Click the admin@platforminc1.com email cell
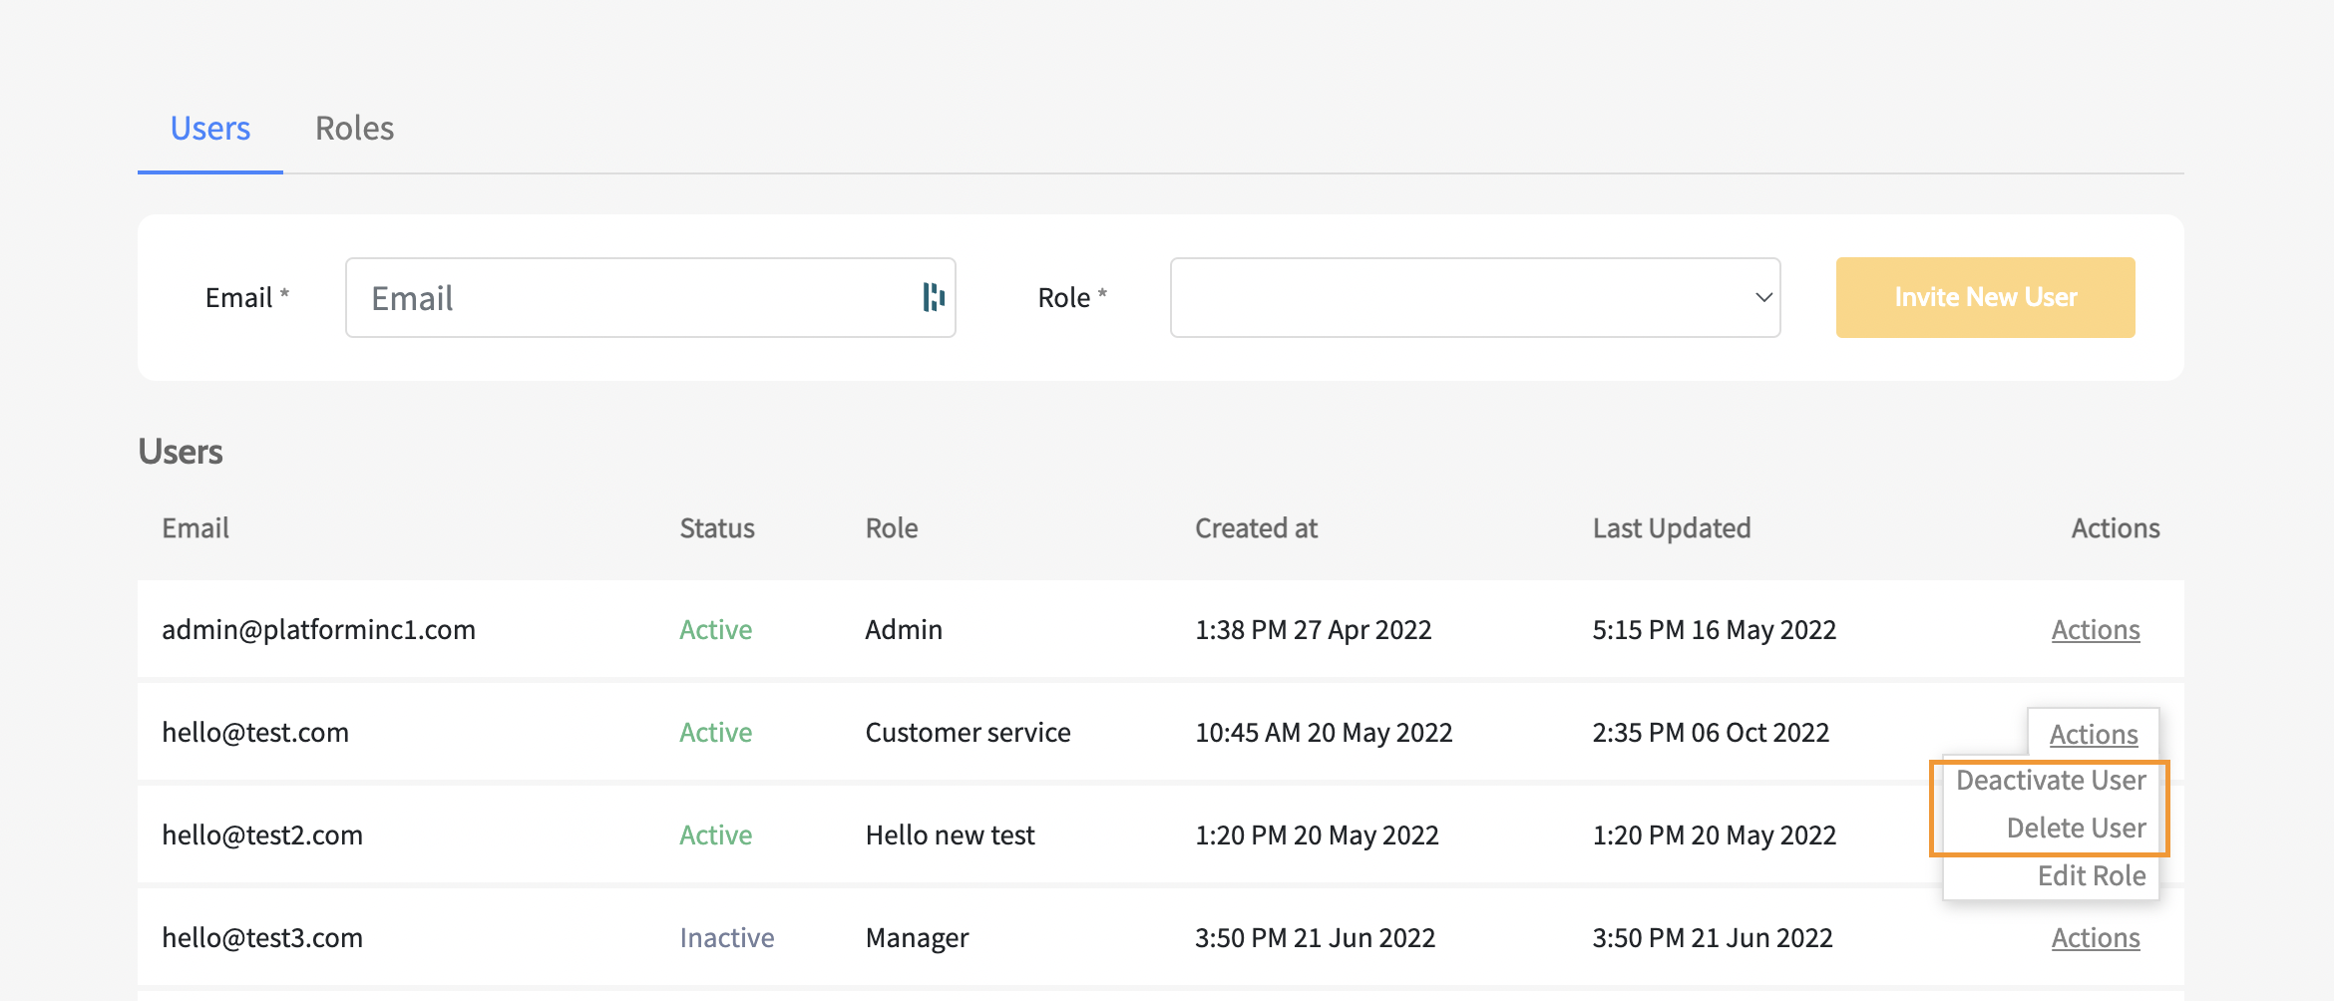This screenshot has height=1001, width=2334. pos(318,630)
